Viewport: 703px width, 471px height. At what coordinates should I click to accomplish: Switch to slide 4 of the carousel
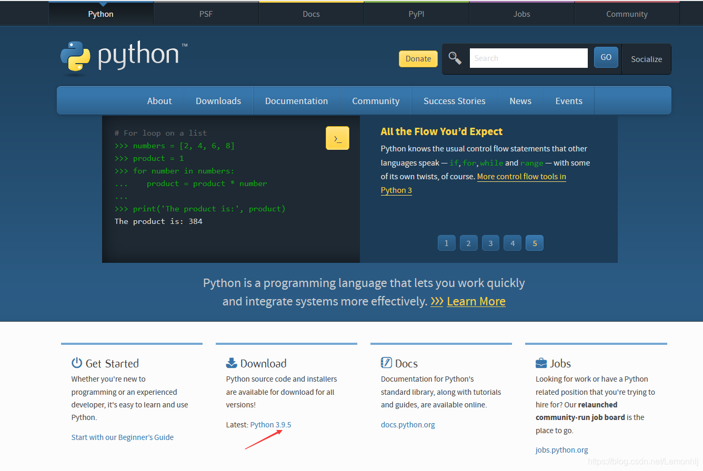click(x=513, y=243)
